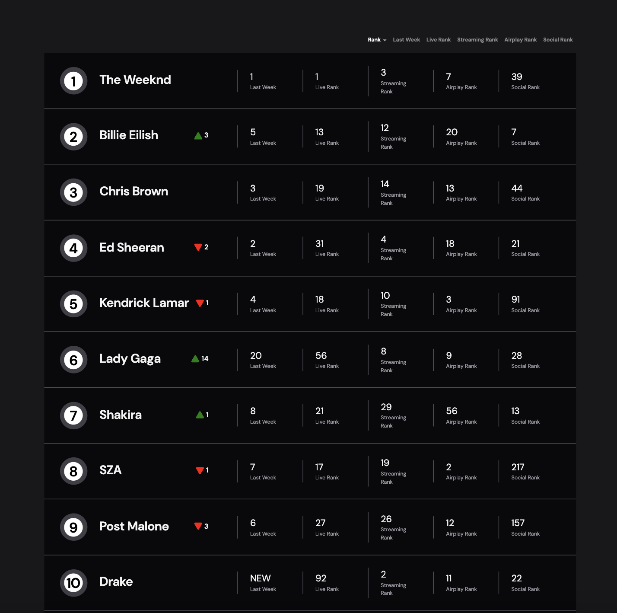
Task: Sort by Social Rank header
Action: point(558,40)
